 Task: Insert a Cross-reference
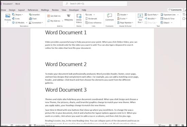pos(93,23)
